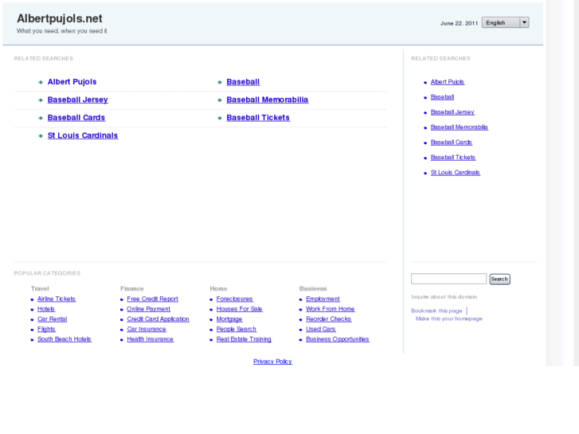The height and width of the screenshot is (434, 579).
Task: Open Mortgage link
Action: point(229,319)
